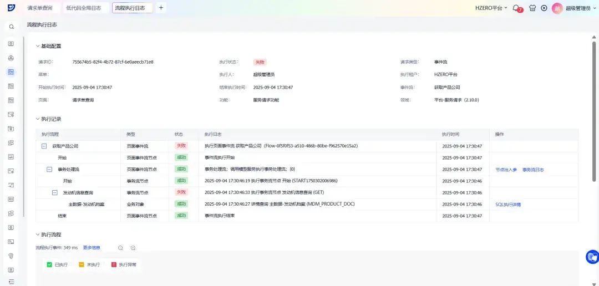Toggle the sidebar menu collapse icon at bottom
This screenshot has width=599, height=286.
[11, 282]
